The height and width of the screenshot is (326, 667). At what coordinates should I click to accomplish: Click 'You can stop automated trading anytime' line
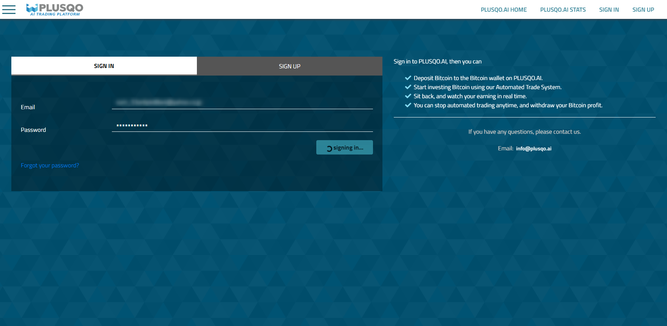coord(508,105)
